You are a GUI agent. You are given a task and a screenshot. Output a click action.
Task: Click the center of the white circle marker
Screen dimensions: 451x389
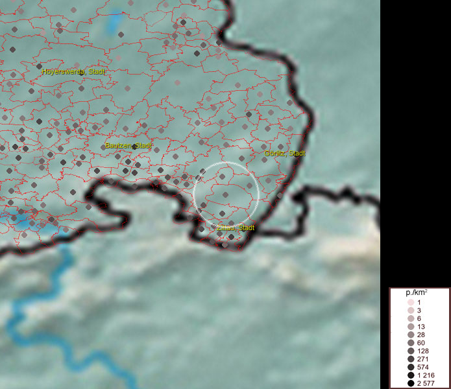(226, 194)
